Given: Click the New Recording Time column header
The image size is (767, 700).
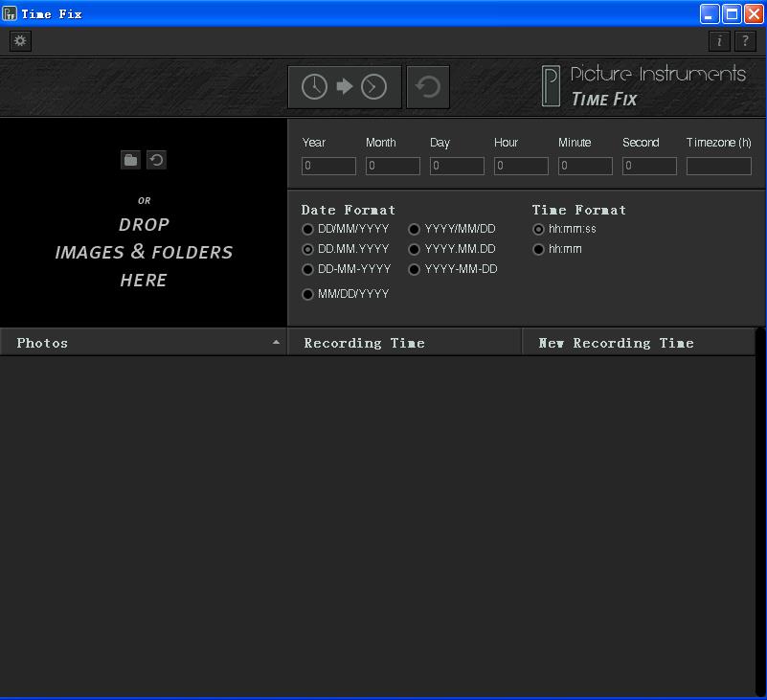Looking at the screenshot, I should [638, 343].
